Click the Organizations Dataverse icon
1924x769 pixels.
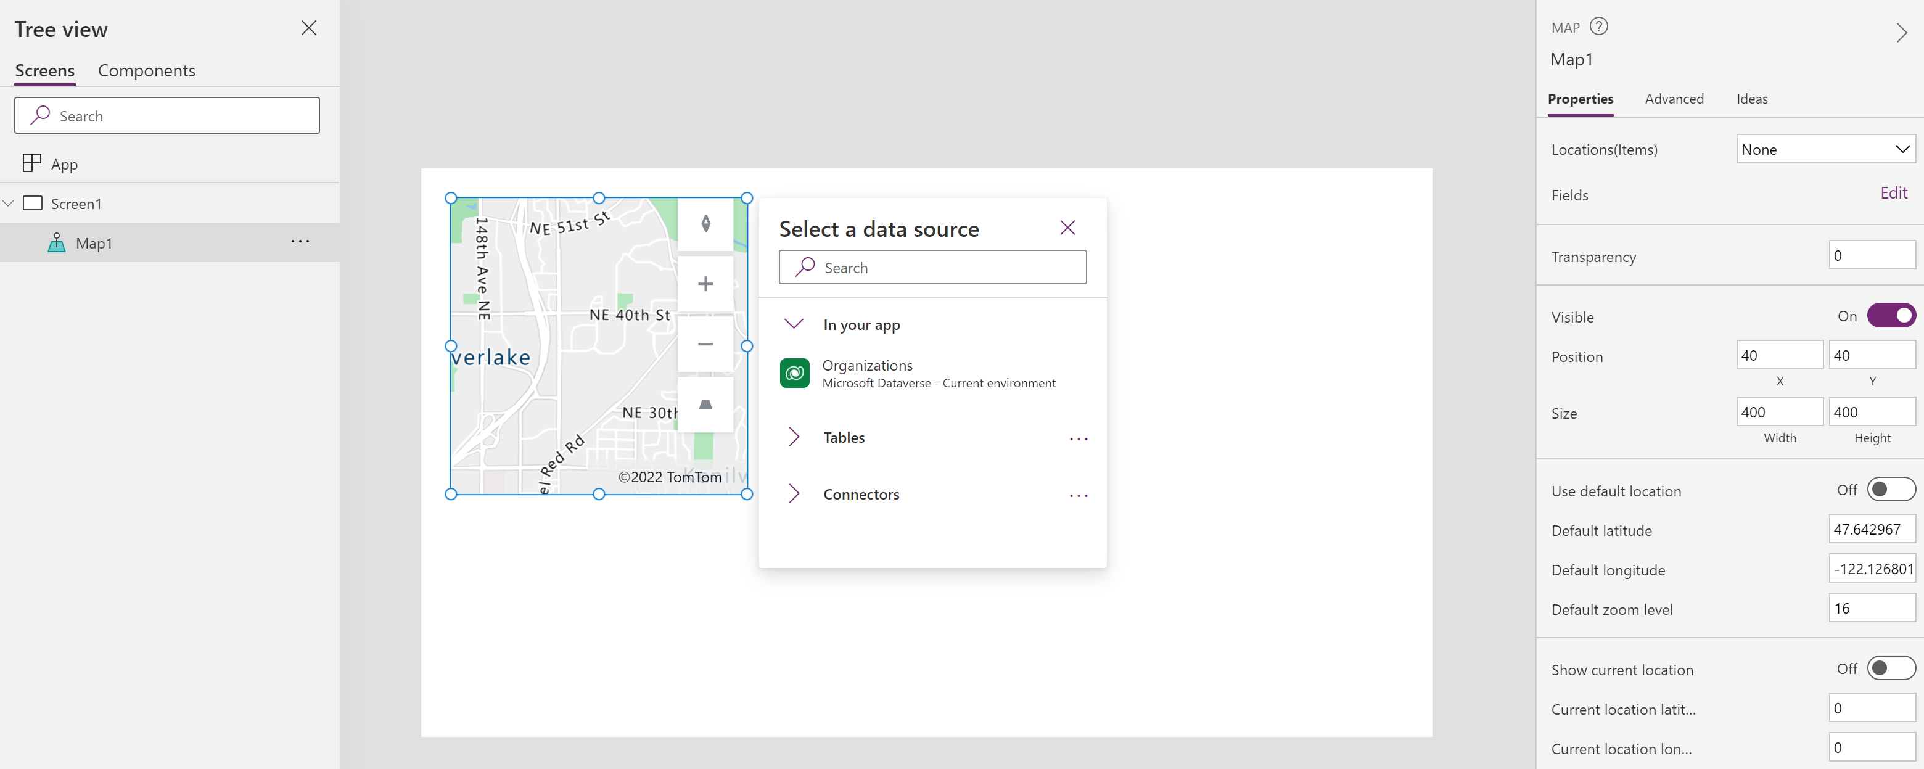coord(795,372)
